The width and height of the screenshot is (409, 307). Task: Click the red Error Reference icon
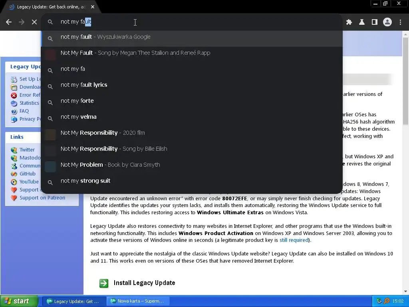coord(14,95)
